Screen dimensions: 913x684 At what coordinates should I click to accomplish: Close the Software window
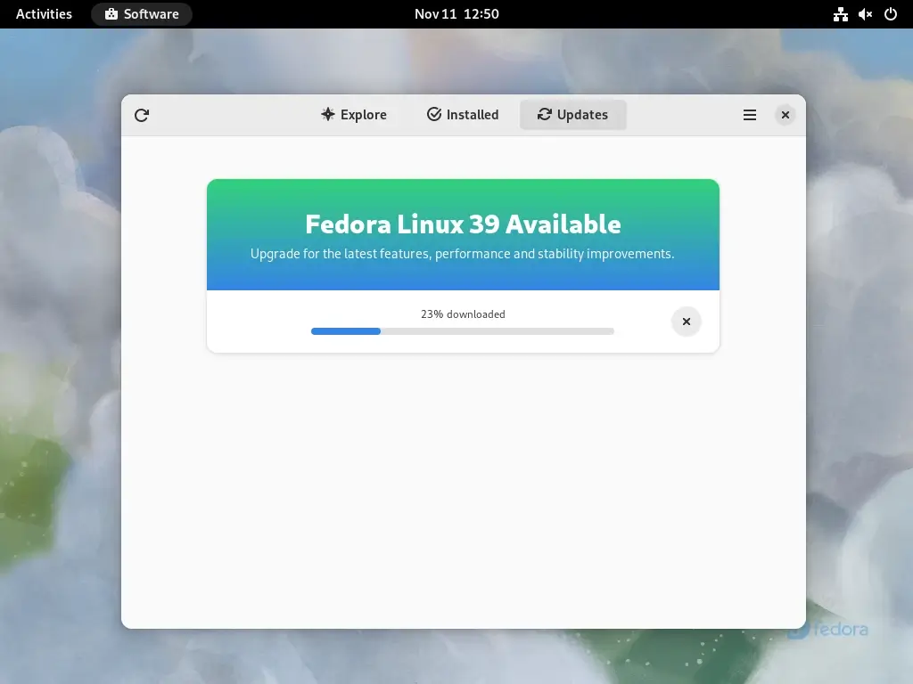point(785,115)
